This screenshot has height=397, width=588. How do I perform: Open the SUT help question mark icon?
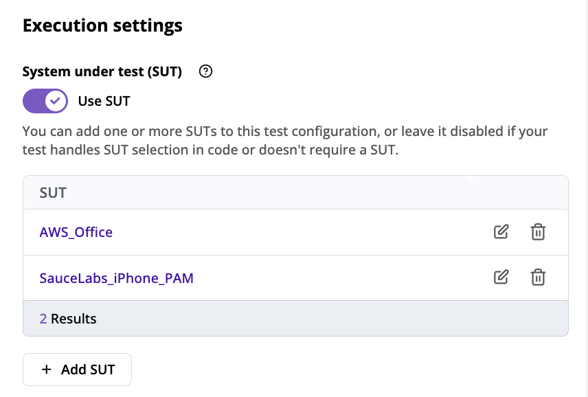click(205, 71)
